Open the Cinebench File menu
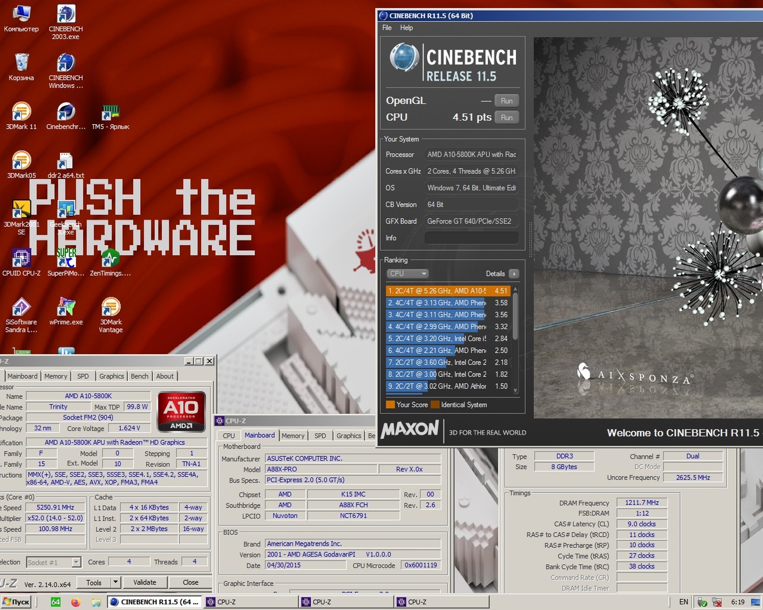Screen dimensions: 763x610 (x=387, y=28)
